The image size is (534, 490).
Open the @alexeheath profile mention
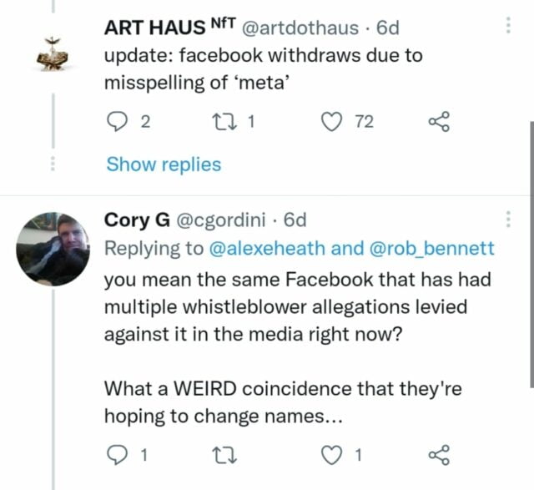(266, 248)
